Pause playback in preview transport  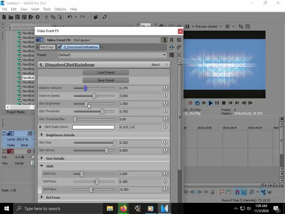pyautogui.click(x=217, y=103)
